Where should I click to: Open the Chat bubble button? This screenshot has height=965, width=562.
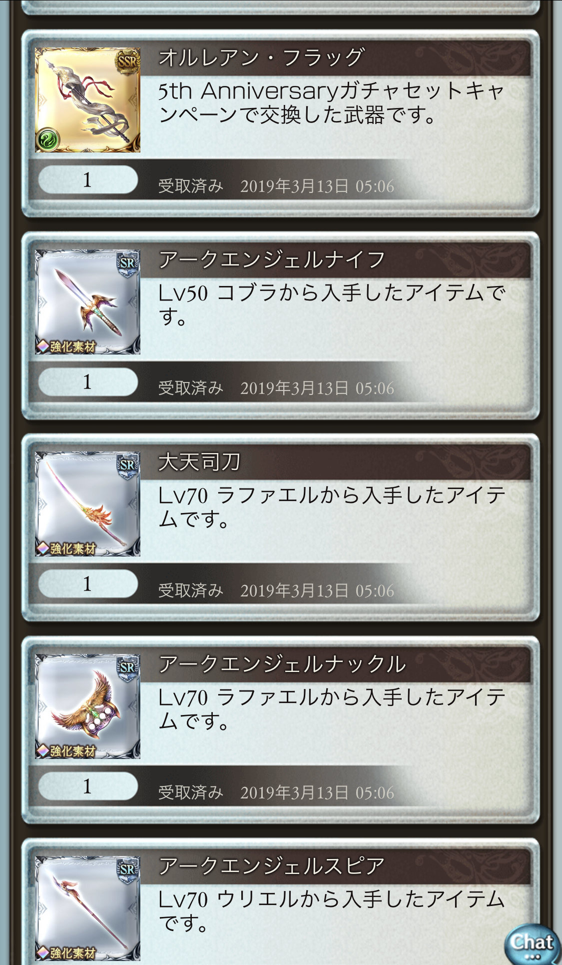point(533,944)
